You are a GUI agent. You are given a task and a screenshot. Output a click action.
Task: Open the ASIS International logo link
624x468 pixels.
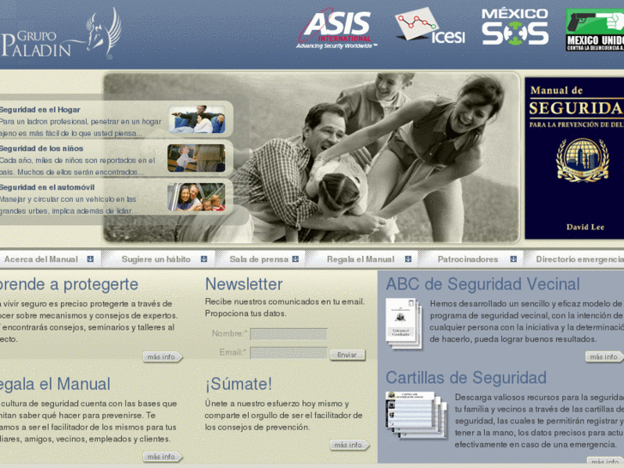tap(337, 30)
